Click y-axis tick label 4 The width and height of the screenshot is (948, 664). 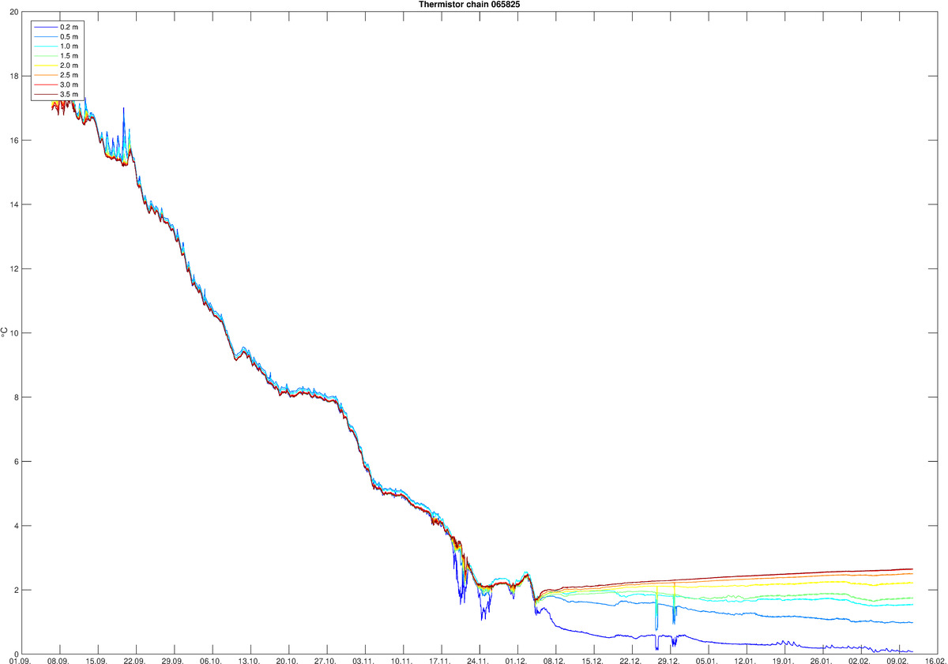[x=16, y=526]
